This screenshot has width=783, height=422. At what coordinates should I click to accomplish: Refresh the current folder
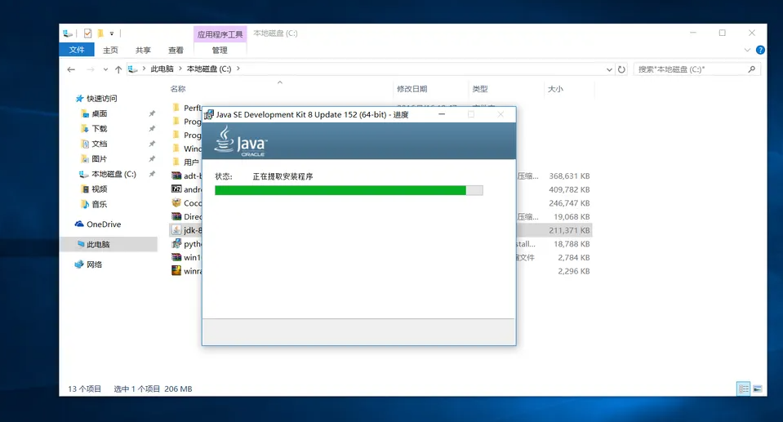(621, 69)
